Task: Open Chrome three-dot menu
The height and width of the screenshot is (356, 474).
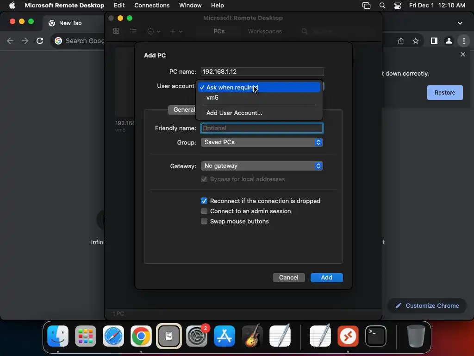Action: click(x=464, y=41)
